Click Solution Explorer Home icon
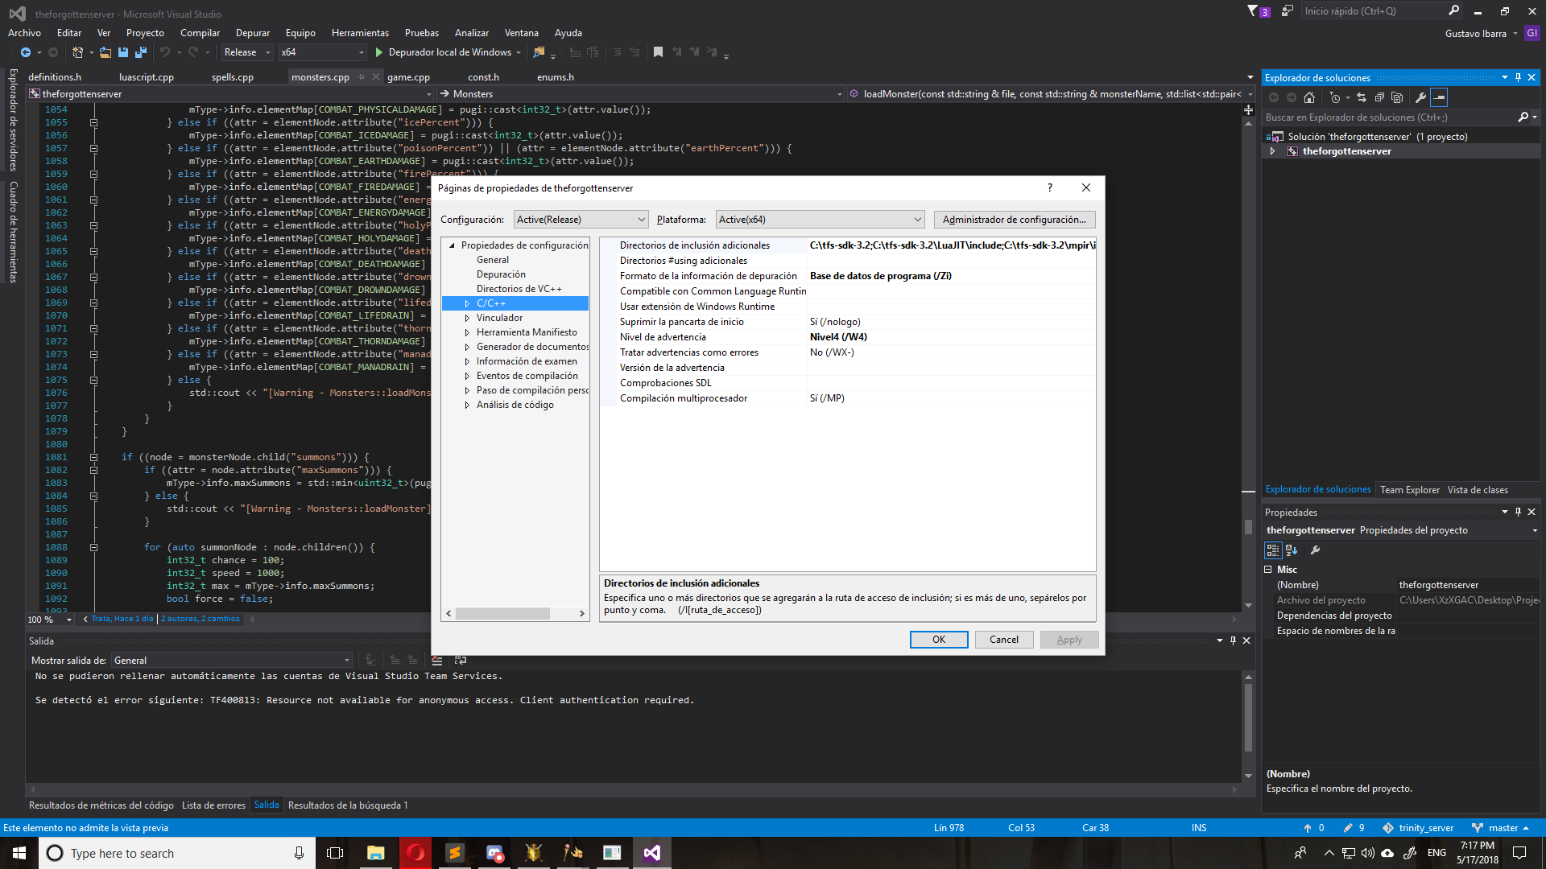 (1309, 97)
